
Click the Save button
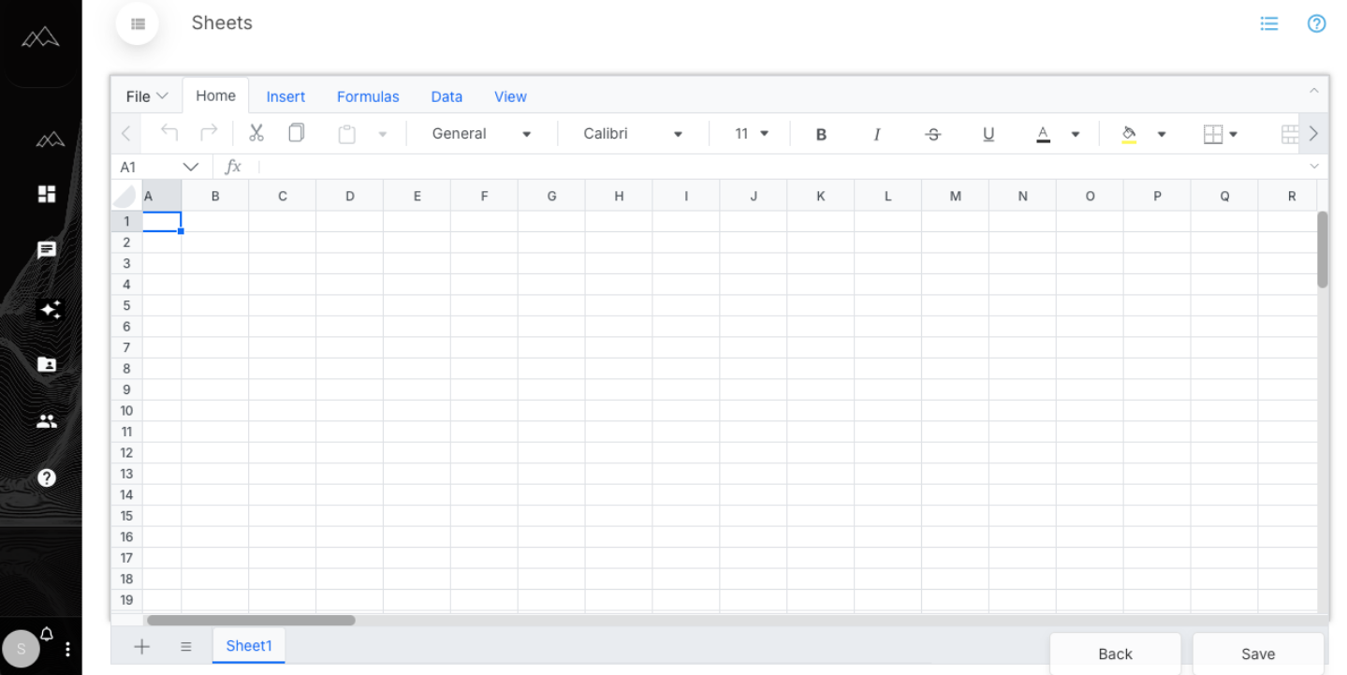click(1257, 653)
